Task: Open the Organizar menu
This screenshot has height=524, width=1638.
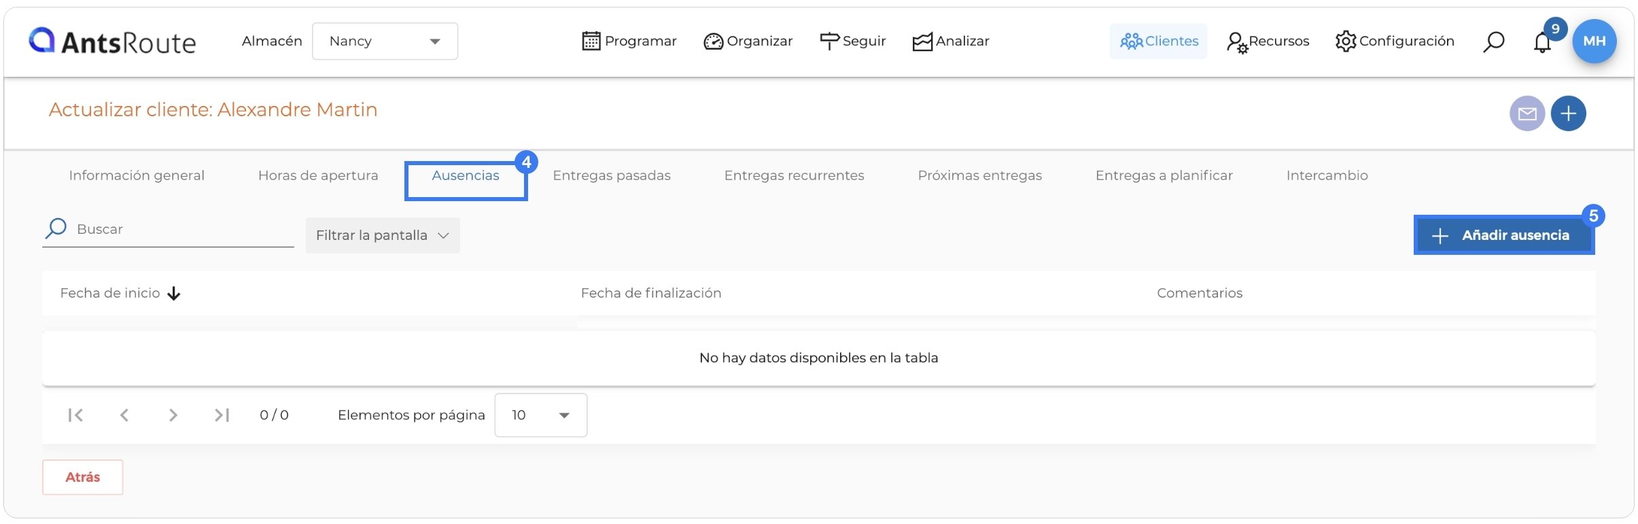Action: click(748, 41)
